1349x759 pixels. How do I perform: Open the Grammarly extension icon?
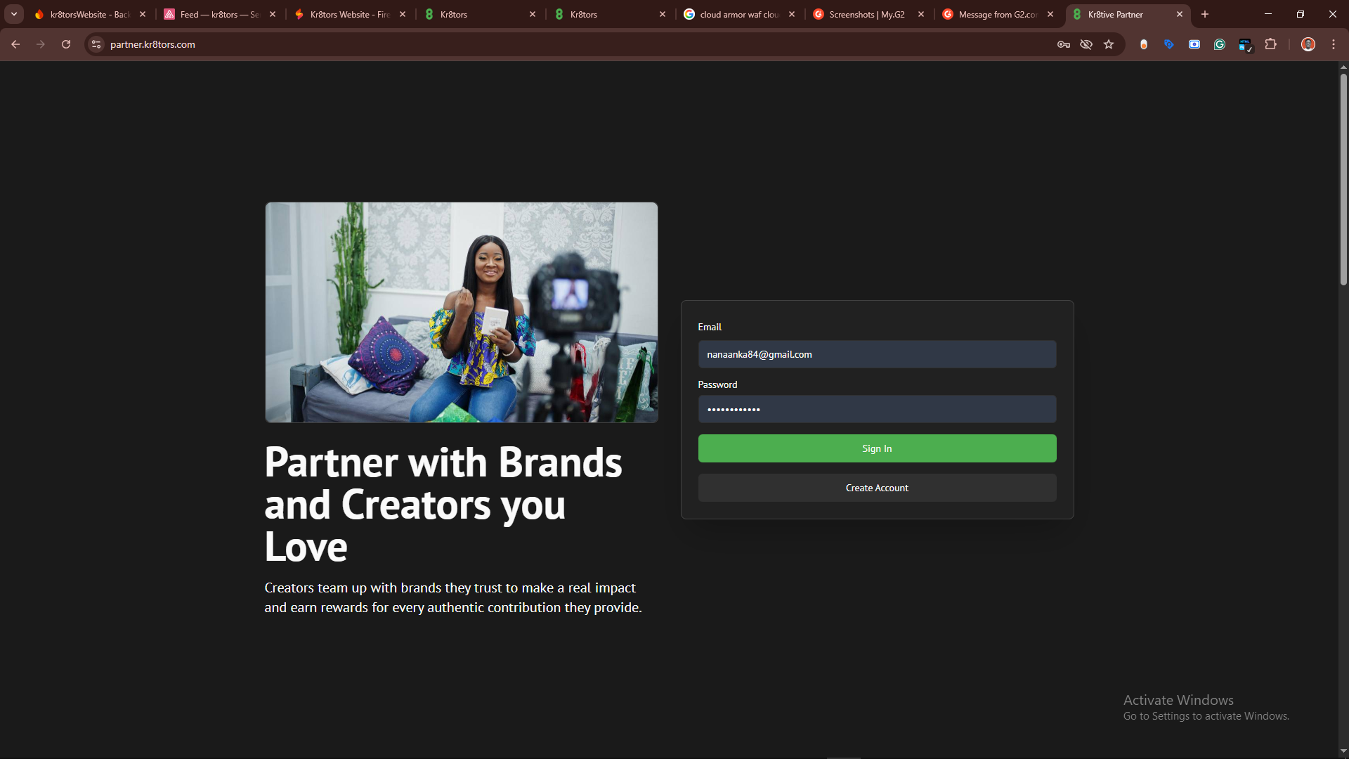(x=1220, y=44)
